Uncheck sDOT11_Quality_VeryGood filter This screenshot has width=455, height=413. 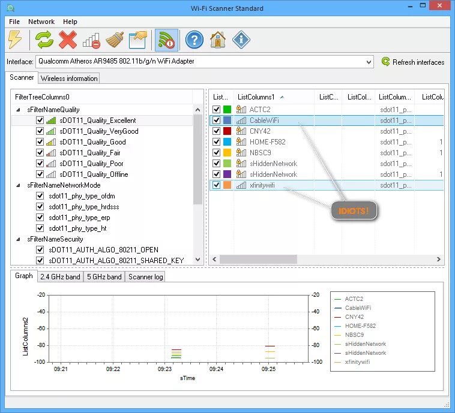point(40,131)
